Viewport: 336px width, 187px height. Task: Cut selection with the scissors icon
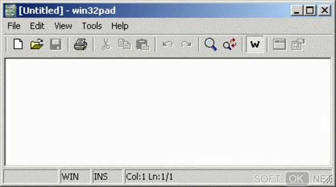click(x=106, y=45)
